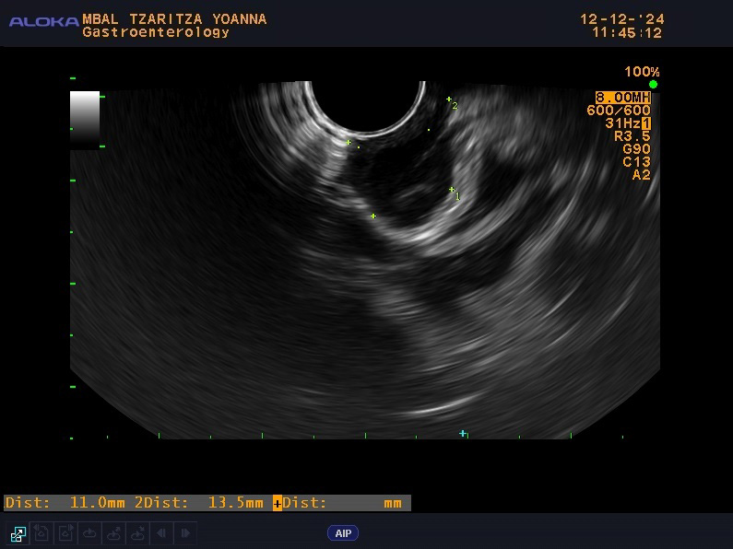
Task: Select caliper marker 1 on the scan
Action: 452,190
